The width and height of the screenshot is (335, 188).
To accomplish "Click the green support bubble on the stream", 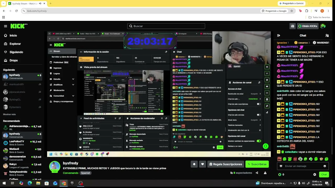I will 266,146.
